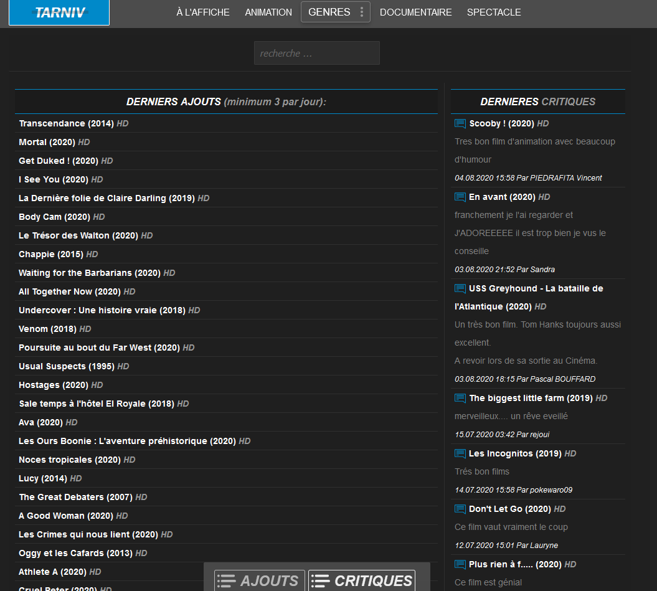Open Les Ours Boonie film link
This screenshot has height=591, width=657.
pyautogui.click(x=135, y=442)
